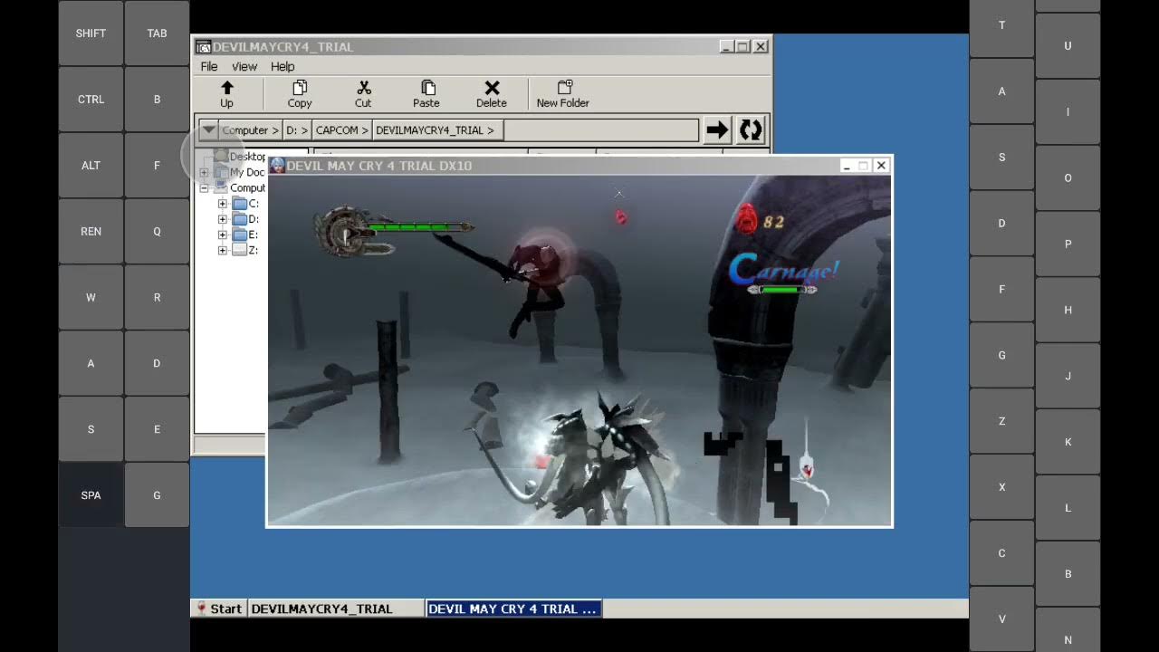Tap the T on-screen key
The width and height of the screenshot is (1159, 652).
[x=1001, y=25]
